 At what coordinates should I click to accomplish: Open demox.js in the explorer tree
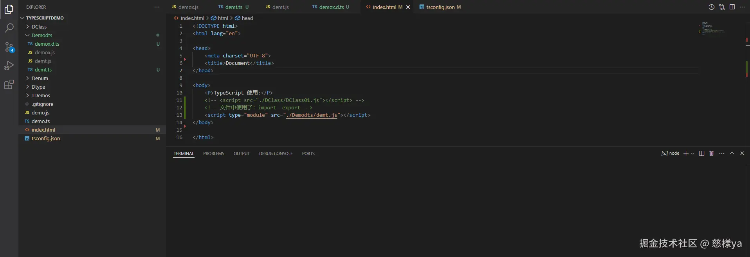92,52
